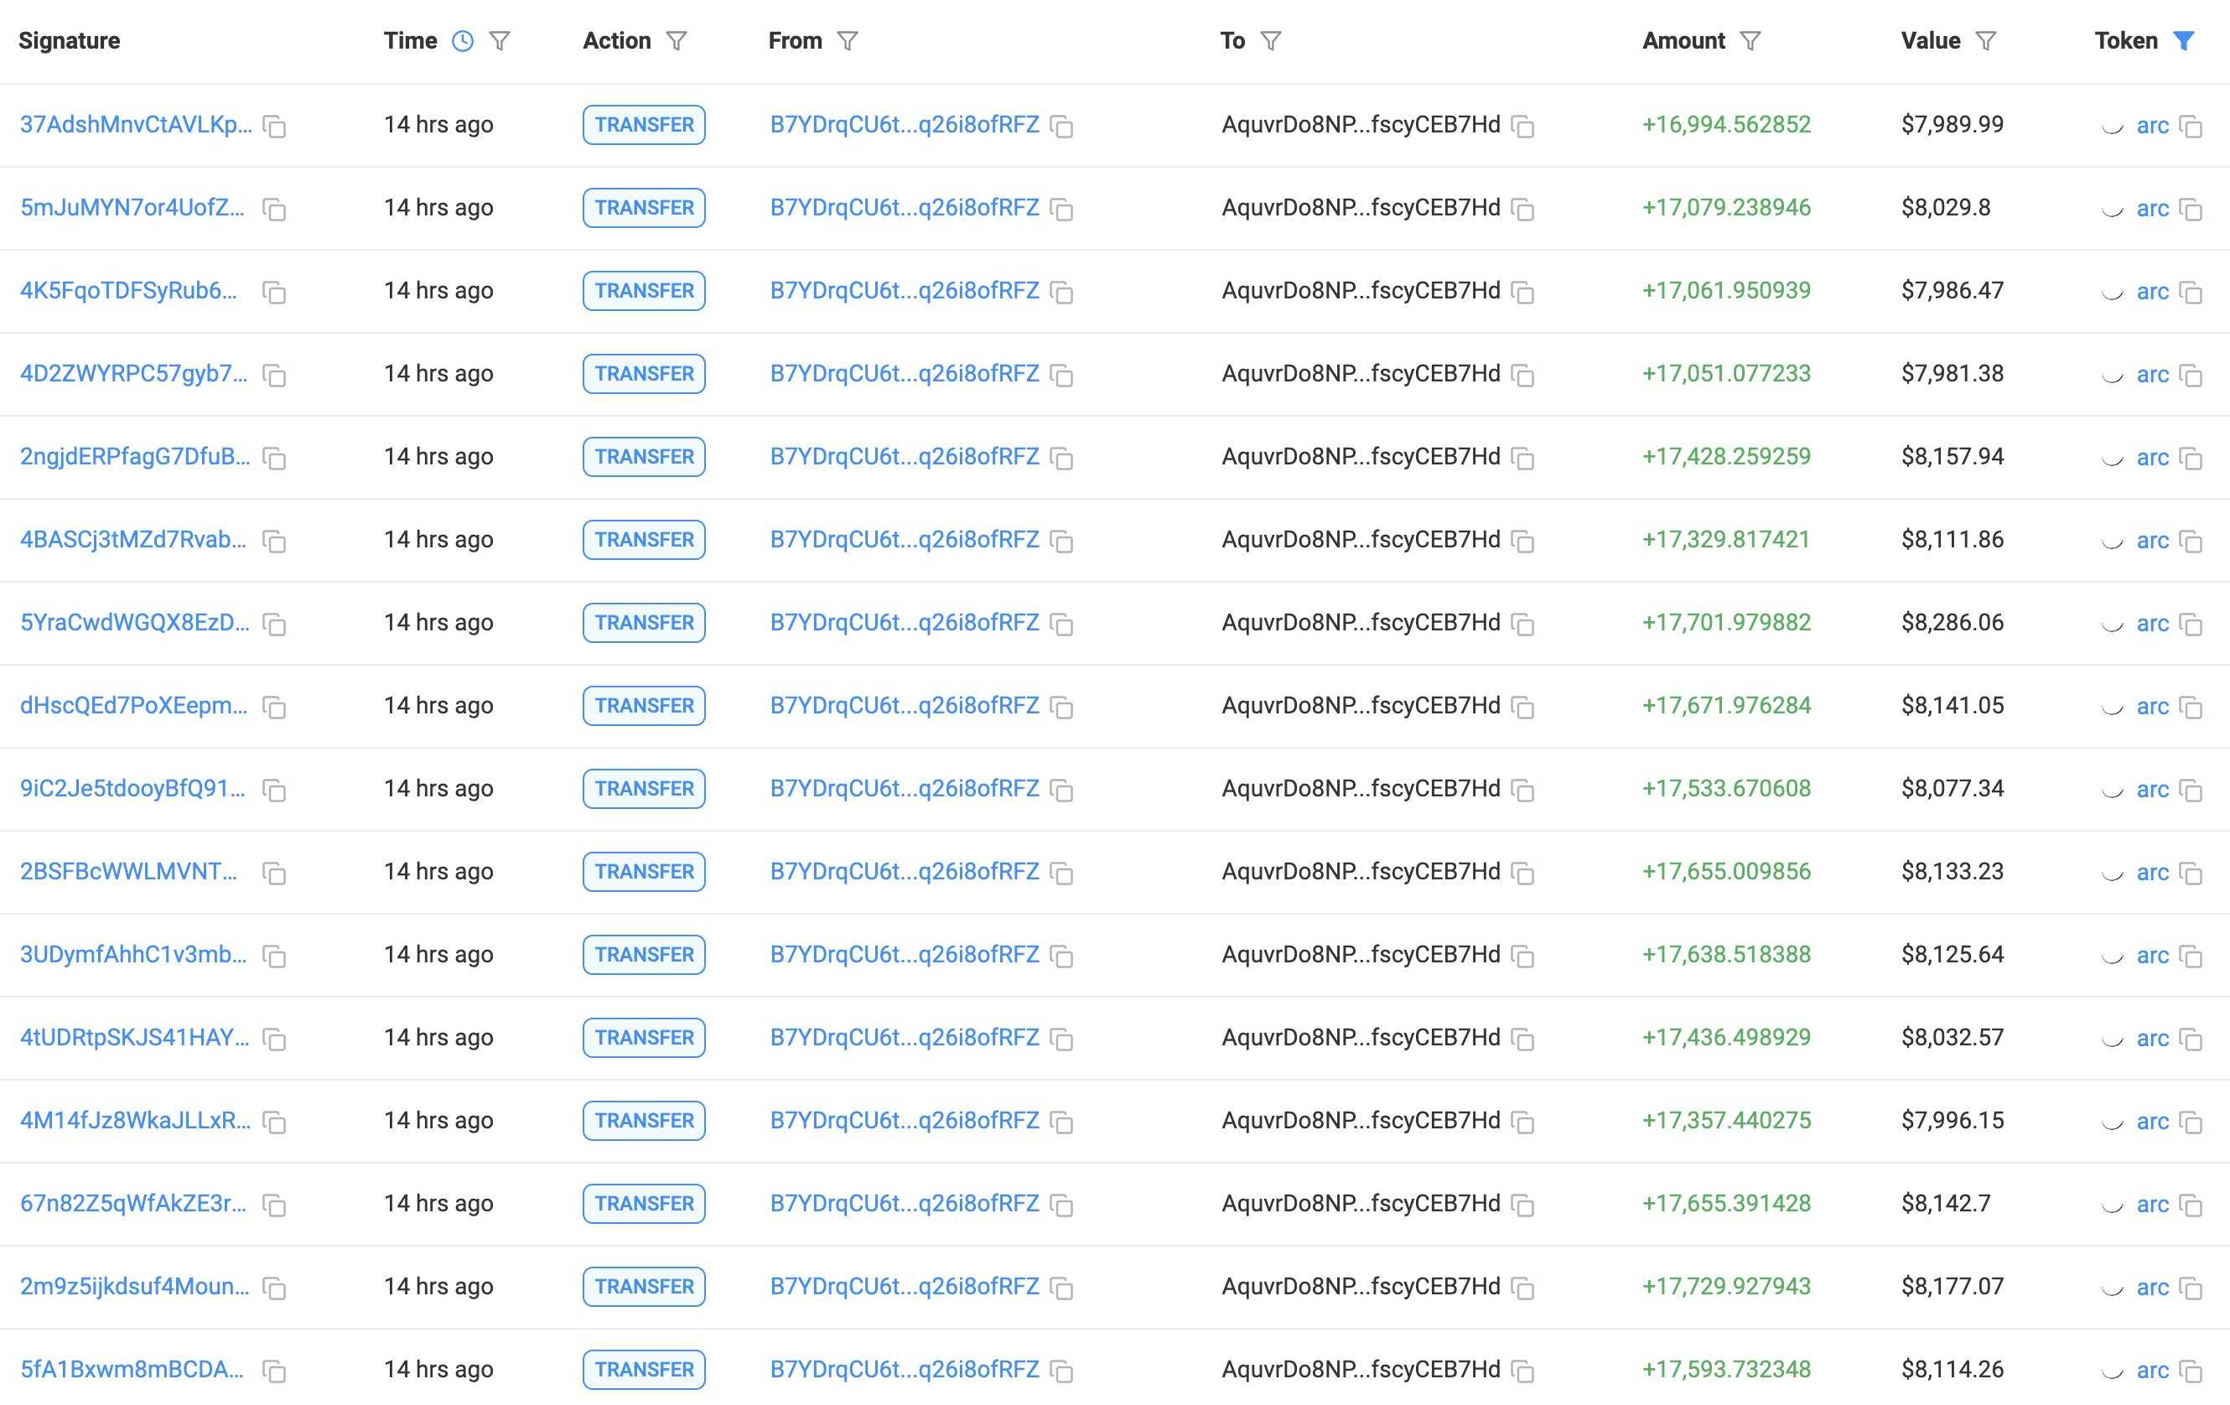
Task: Click the To column filter icon
Action: click(x=1272, y=41)
